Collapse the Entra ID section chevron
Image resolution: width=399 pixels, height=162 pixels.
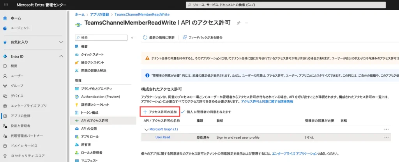pyautogui.click(x=61, y=56)
